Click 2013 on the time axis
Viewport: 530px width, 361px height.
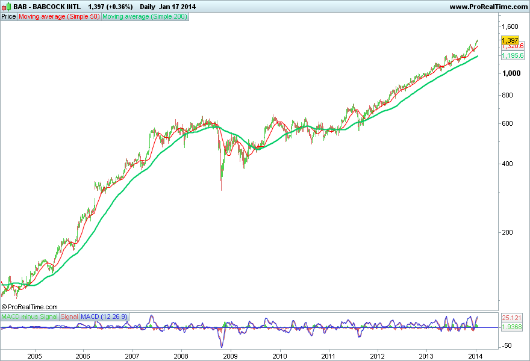click(x=426, y=356)
